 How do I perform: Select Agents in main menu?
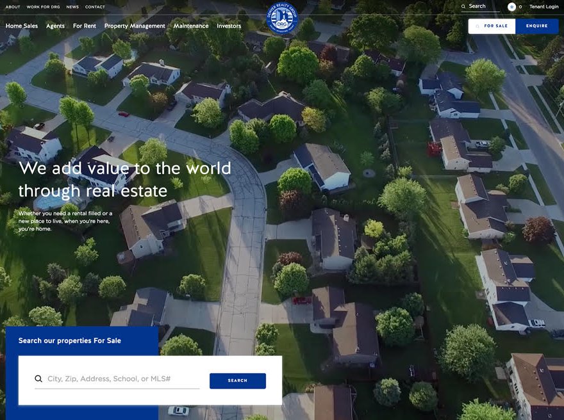pyautogui.click(x=55, y=26)
